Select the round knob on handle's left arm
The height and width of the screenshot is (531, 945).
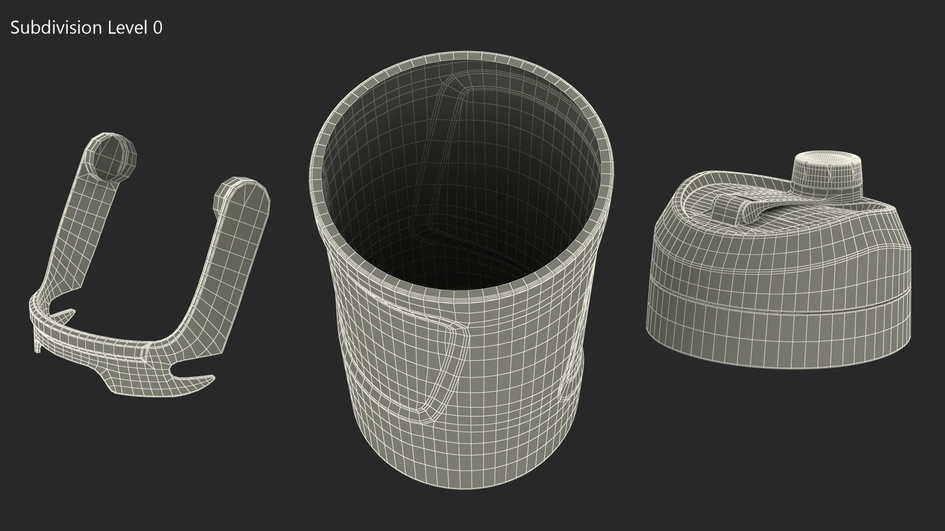pos(112,156)
